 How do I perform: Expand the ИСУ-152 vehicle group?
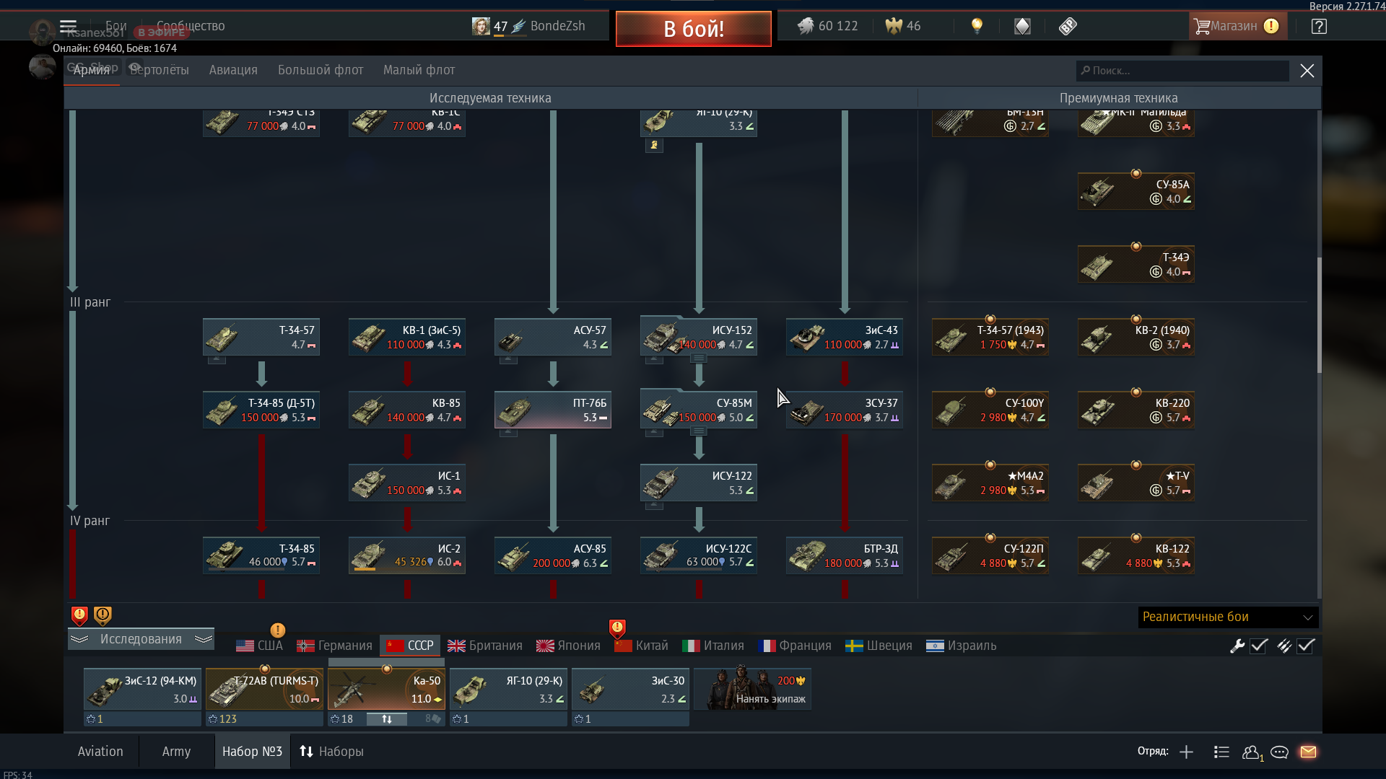tap(698, 358)
